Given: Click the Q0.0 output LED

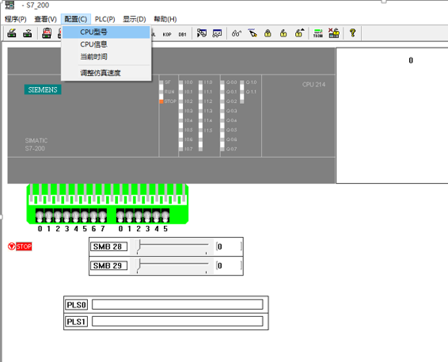Looking at the screenshot, I should pyautogui.click(x=222, y=82).
